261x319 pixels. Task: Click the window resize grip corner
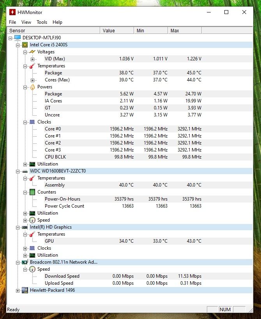coord(251,310)
